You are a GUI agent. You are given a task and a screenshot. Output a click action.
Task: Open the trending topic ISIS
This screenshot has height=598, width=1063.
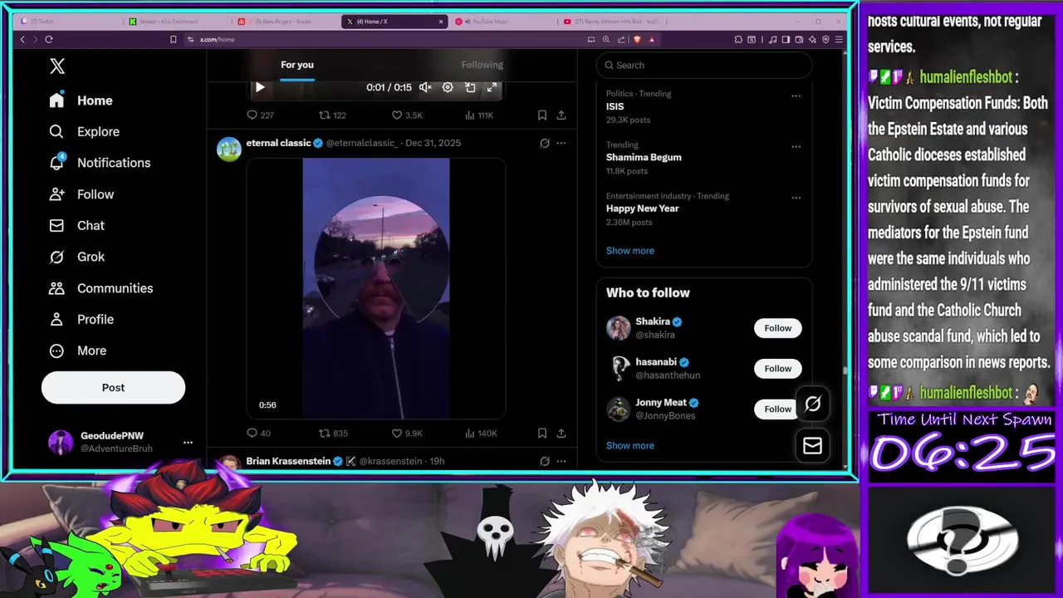pyautogui.click(x=615, y=106)
